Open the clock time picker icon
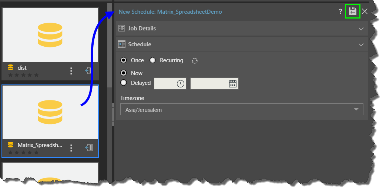This screenshot has height=193, width=386. [x=180, y=84]
